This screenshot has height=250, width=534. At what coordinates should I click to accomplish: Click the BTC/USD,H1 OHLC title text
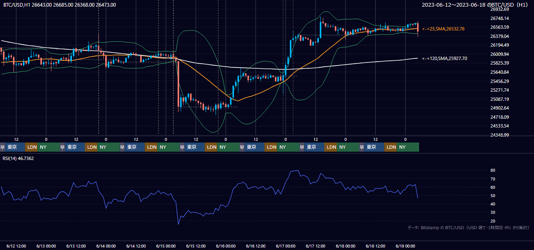[x=60, y=5]
